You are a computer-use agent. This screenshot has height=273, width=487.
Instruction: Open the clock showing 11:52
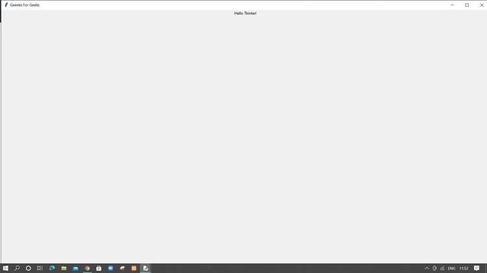(x=464, y=268)
